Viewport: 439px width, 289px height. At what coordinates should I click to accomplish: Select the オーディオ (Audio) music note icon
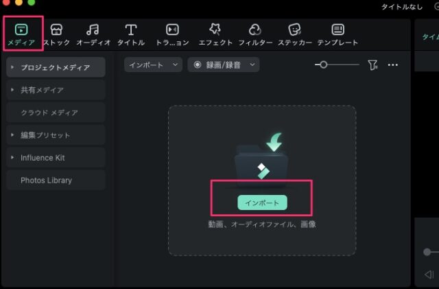[x=93, y=30]
